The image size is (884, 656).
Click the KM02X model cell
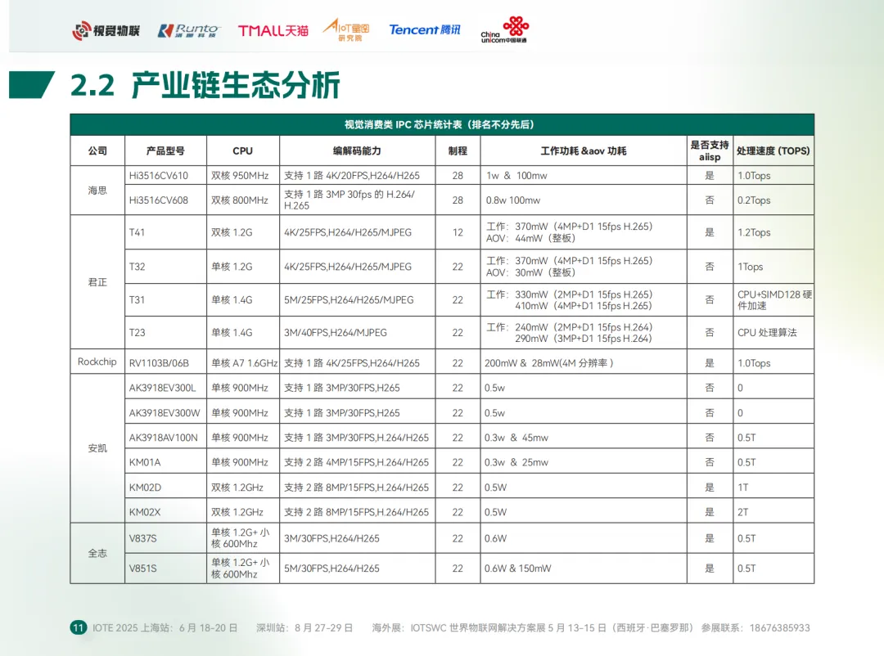coord(165,512)
